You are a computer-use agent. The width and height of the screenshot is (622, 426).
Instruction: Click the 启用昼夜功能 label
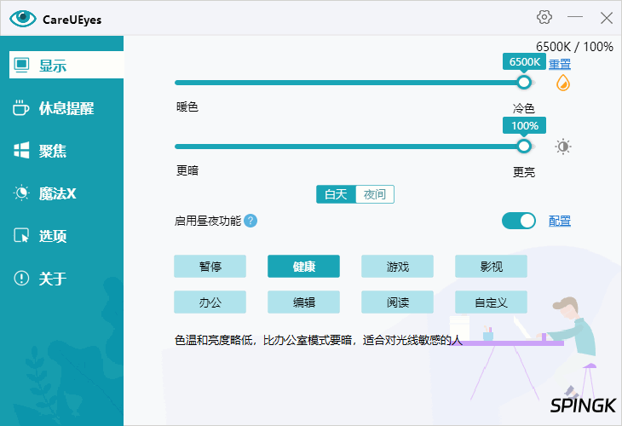pos(208,221)
